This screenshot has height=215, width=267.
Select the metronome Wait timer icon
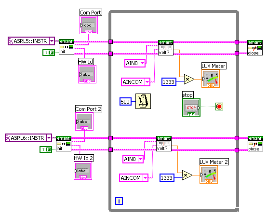(x=143, y=101)
